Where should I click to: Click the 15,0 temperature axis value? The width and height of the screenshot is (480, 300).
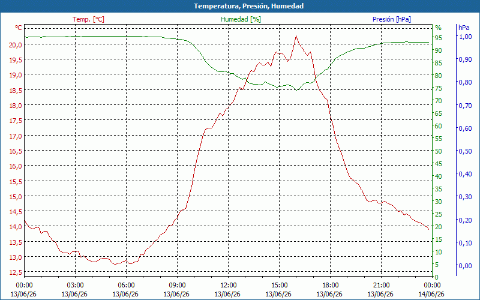(16, 197)
